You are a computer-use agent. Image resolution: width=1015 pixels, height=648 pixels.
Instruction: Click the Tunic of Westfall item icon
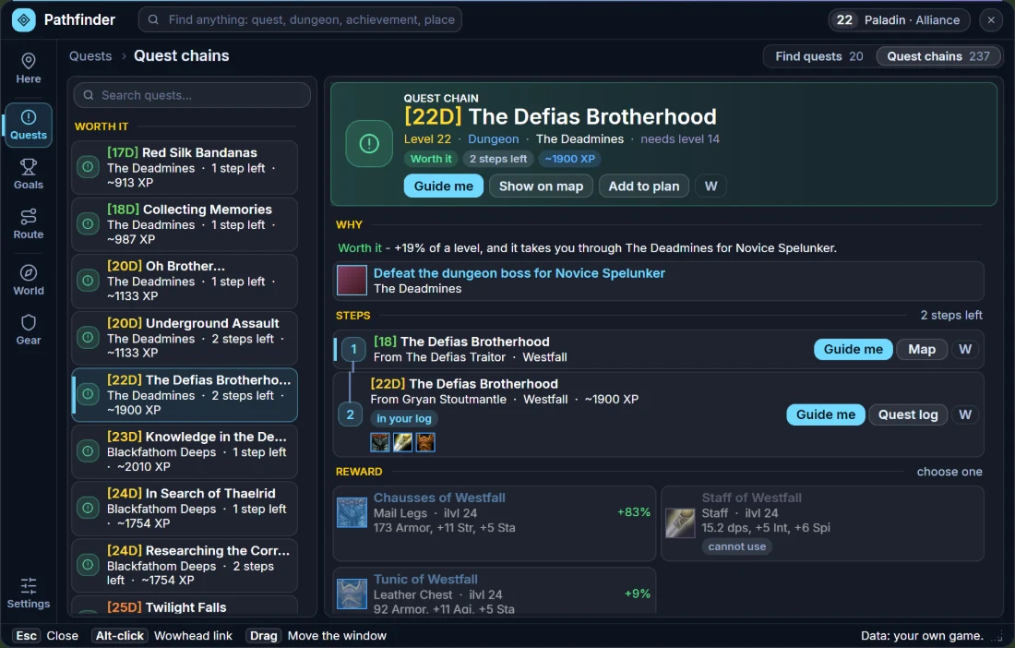coord(352,594)
